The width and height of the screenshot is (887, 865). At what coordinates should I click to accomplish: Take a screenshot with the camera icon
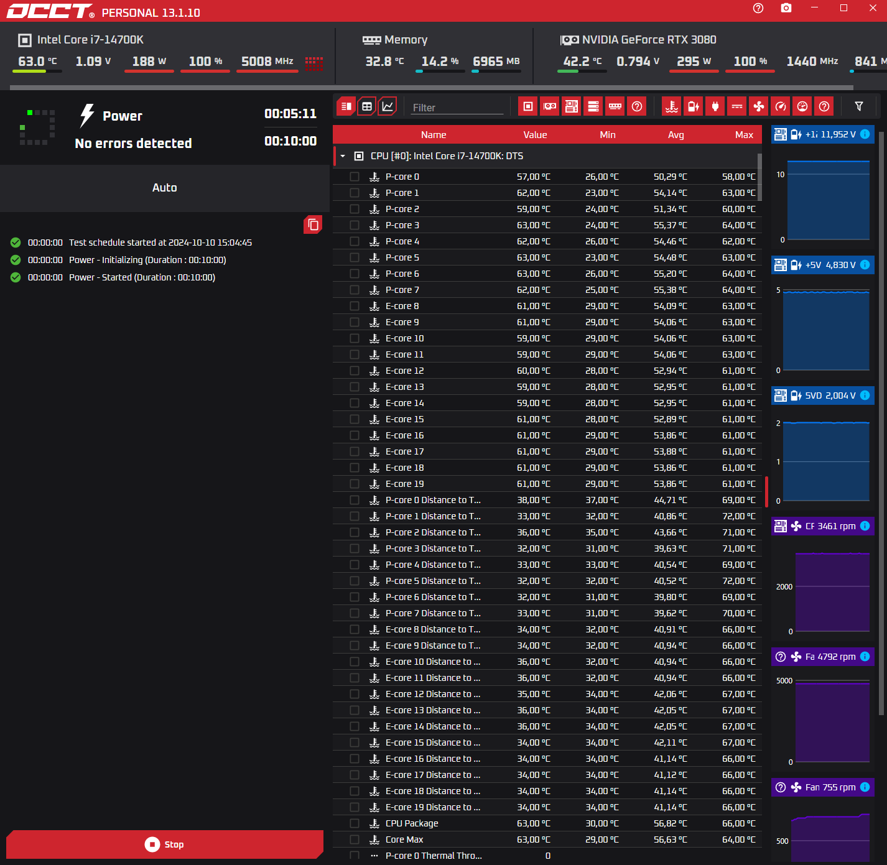[x=786, y=8]
